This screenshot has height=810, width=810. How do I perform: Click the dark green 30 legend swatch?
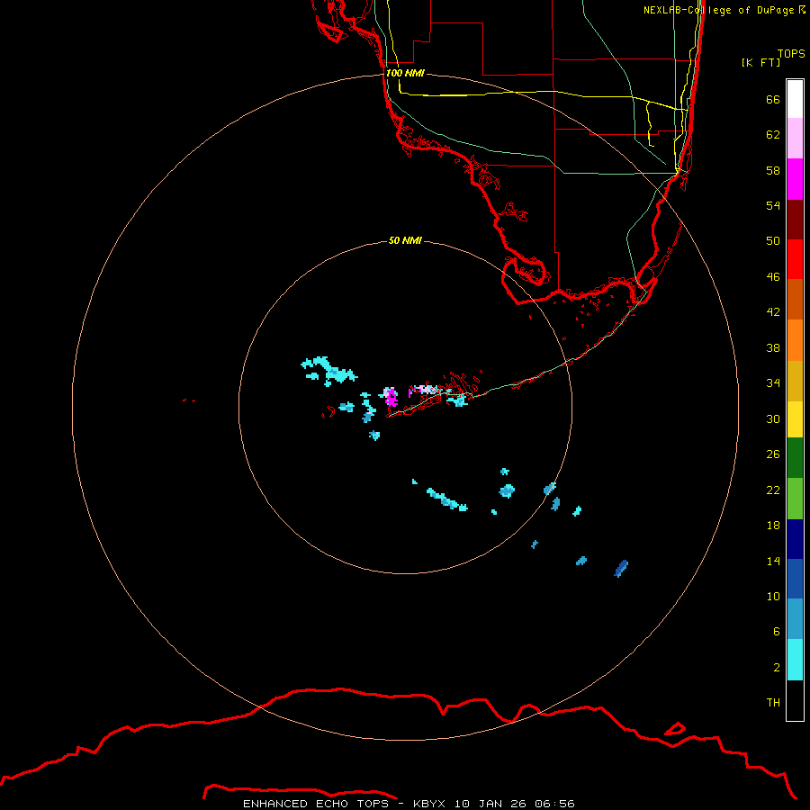coord(795,458)
